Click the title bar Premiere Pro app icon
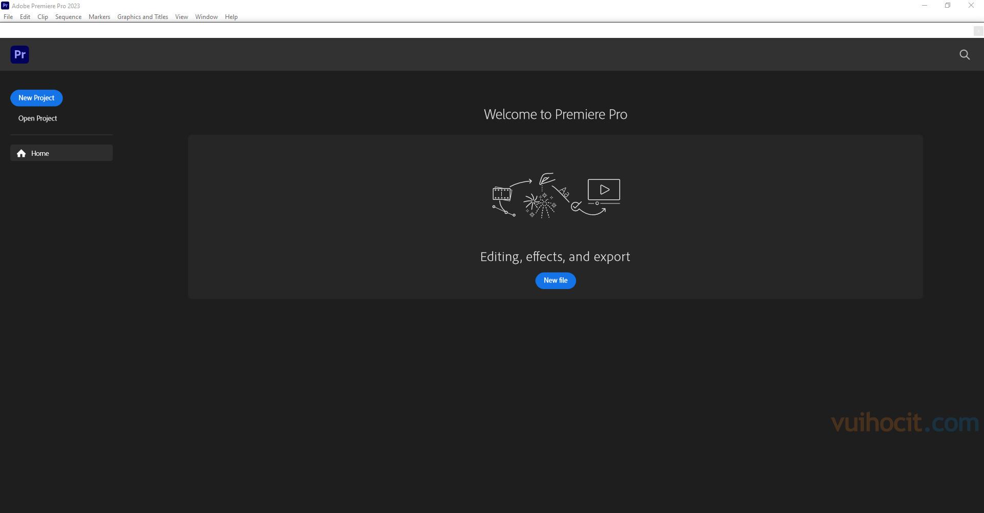 [5, 6]
